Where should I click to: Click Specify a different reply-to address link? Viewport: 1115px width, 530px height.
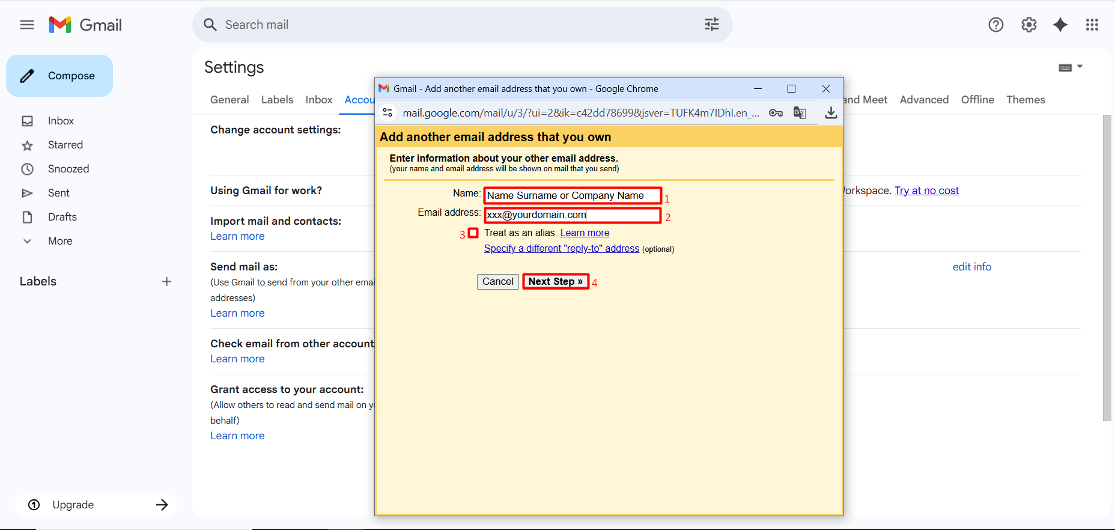tap(562, 249)
